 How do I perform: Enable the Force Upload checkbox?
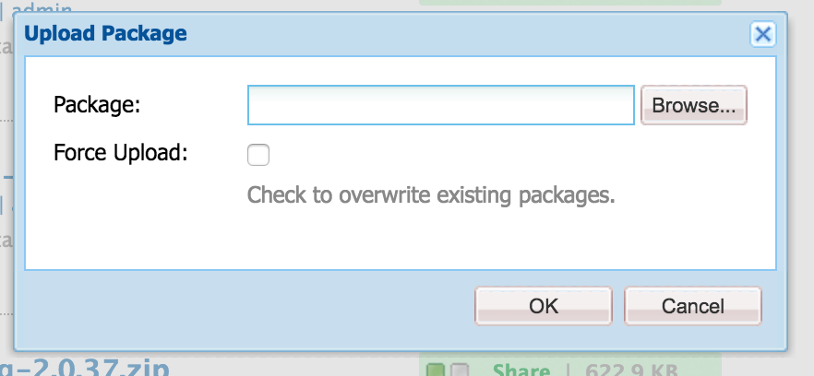click(x=258, y=154)
